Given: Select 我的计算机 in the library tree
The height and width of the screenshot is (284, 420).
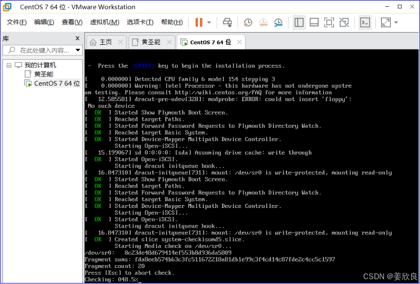Looking at the screenshot, I should click(40, 65).
